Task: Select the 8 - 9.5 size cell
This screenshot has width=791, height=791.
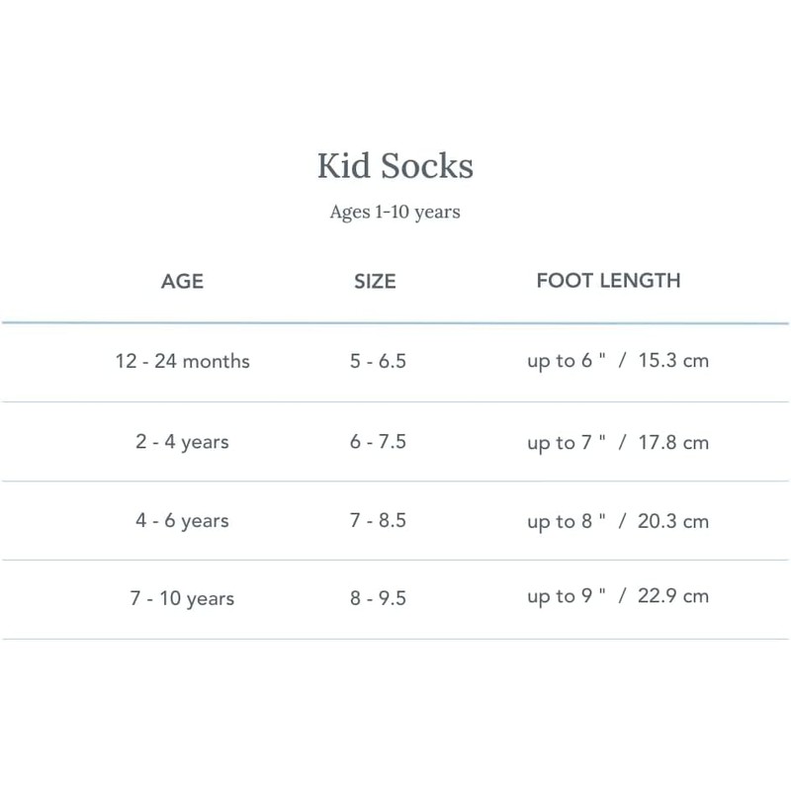Action: (377, 598)
